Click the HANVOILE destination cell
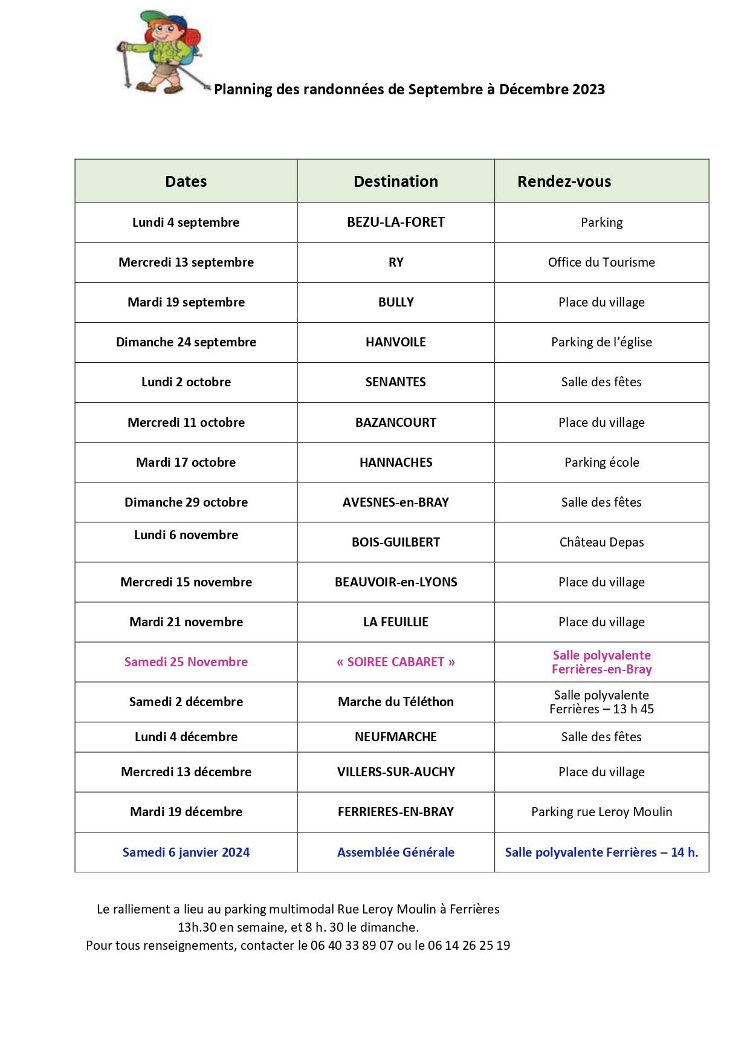The height and width of the screenshot is (1061, 750). coord(396,342)
